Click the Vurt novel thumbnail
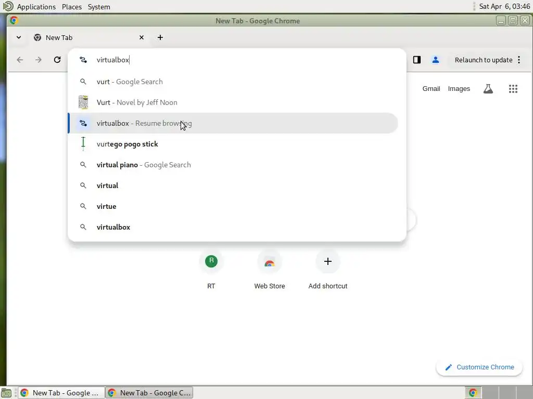This screenshot has width=533, height=399. tap(83, 102)
